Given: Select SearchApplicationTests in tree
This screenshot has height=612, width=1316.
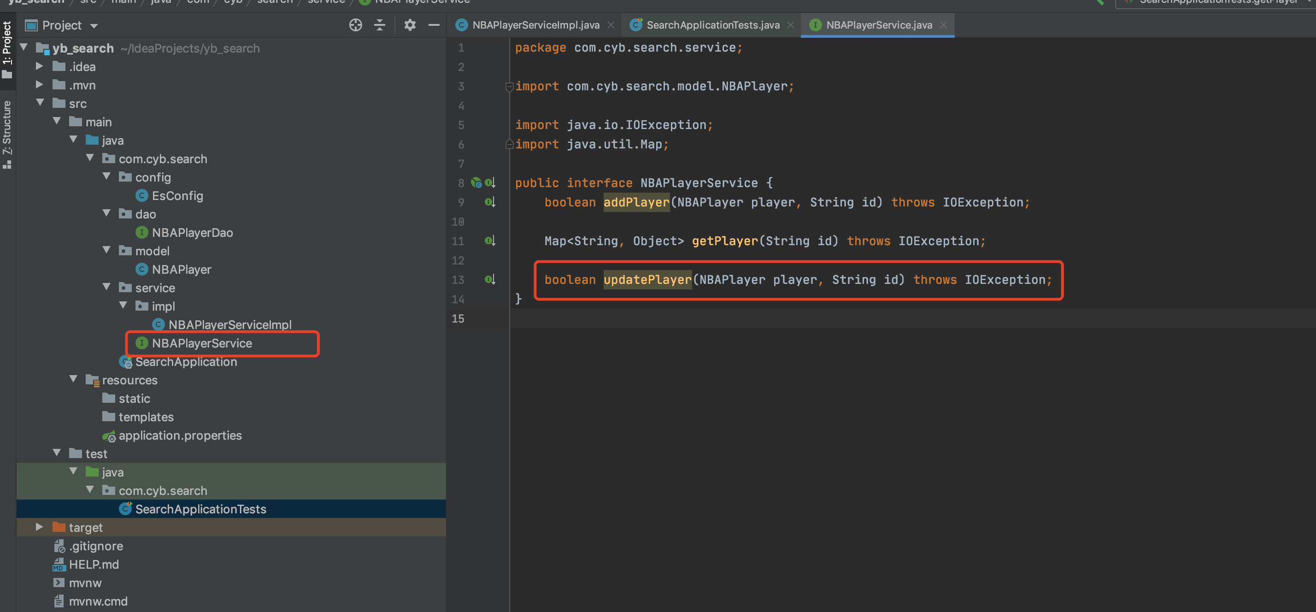Looking at the screenshot, I should [x=200, y=509].
